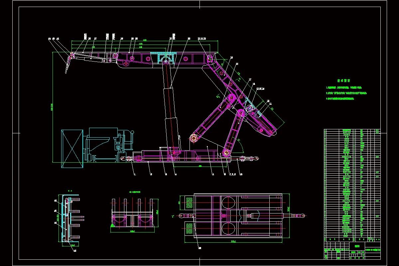
Task: Select part callout number 2 below the base
Action: point(151,174)
